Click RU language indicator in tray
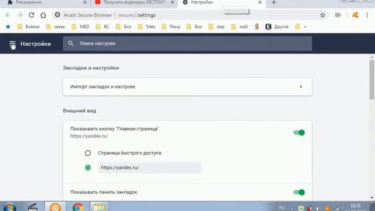The height and width of the screenshot is (211, 375). pyautogui.click(x=282, y=207)
